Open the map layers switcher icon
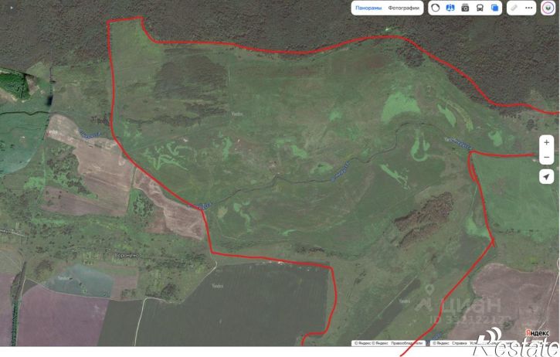560x357 pixels. pyautogui.click(x=494, y=8)
